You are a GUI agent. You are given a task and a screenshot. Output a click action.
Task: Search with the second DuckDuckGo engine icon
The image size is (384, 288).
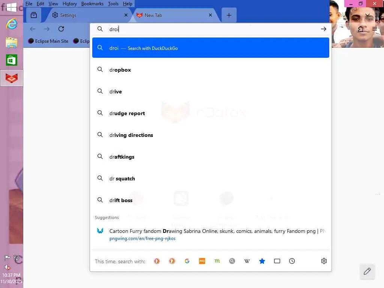(172, 261)
